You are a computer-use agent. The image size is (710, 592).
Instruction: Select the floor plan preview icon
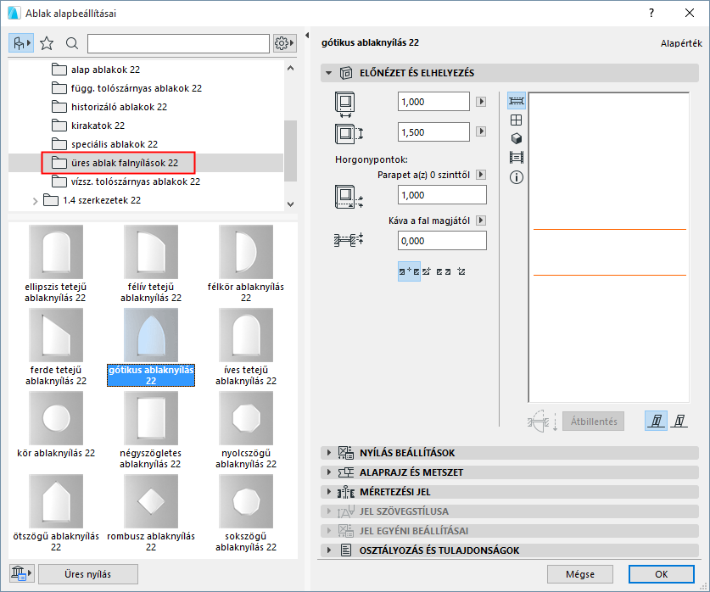tap(517, 101)
